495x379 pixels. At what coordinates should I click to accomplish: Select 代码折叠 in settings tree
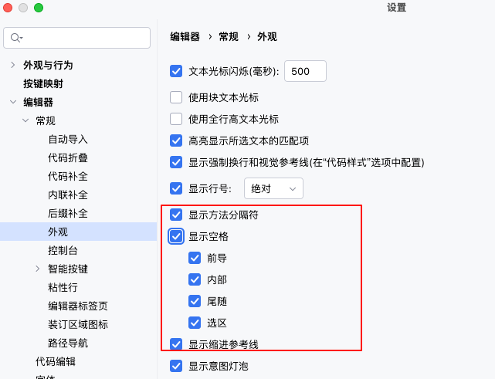tap(68, 157)
